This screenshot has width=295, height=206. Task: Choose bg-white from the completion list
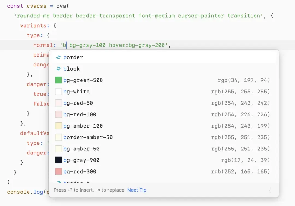(164, 92)
